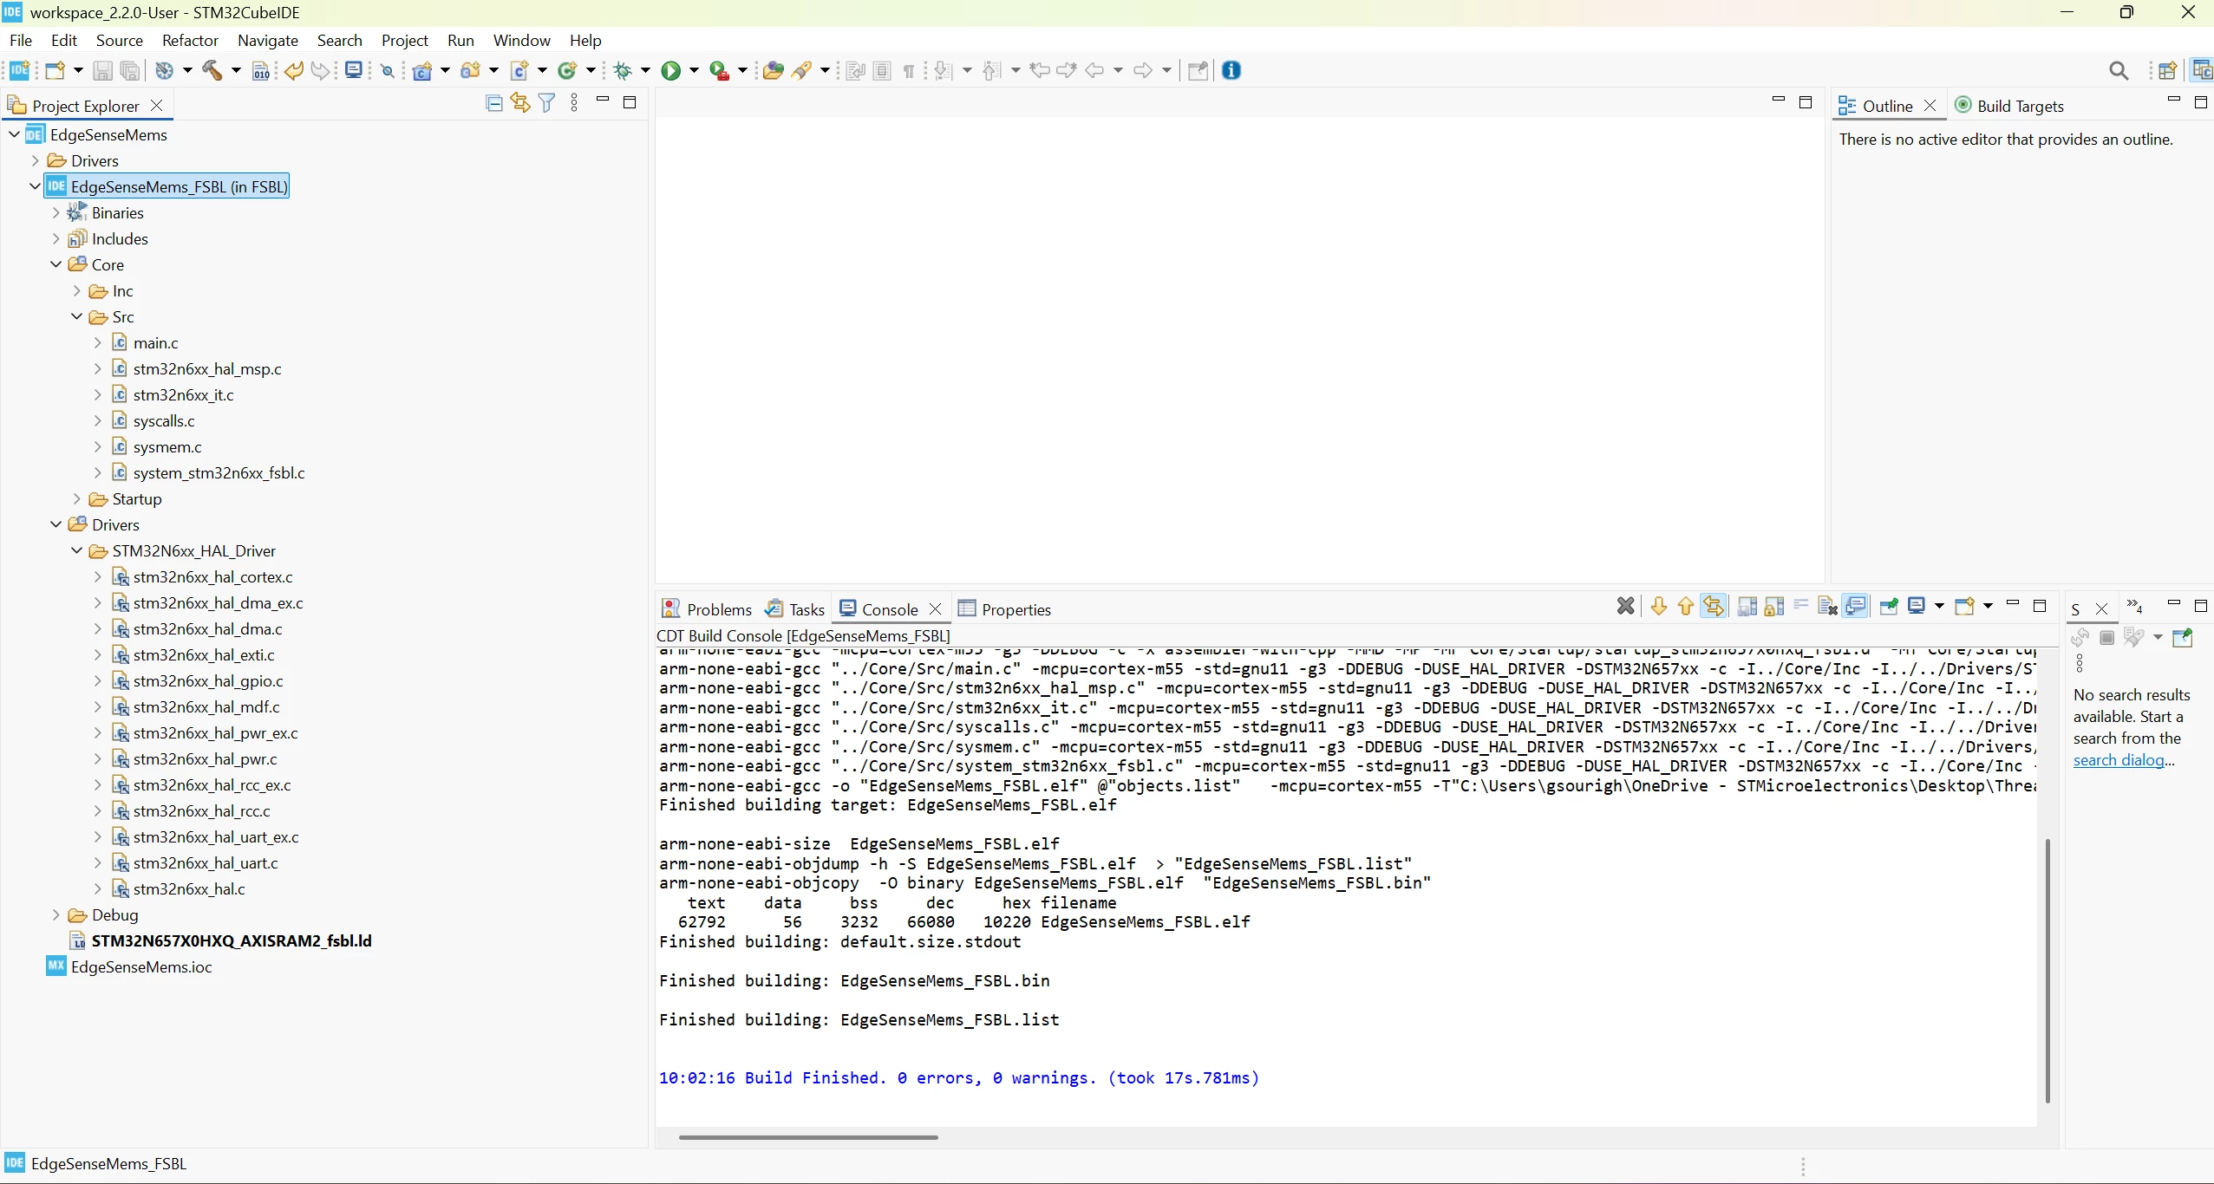Click the Copy Build Log save icon

[x=1747, y=606]
